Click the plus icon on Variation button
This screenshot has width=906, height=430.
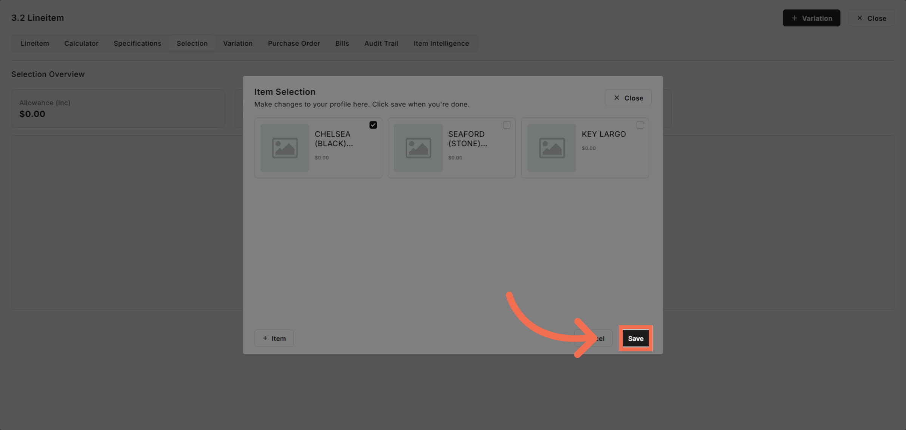point(795,18)
